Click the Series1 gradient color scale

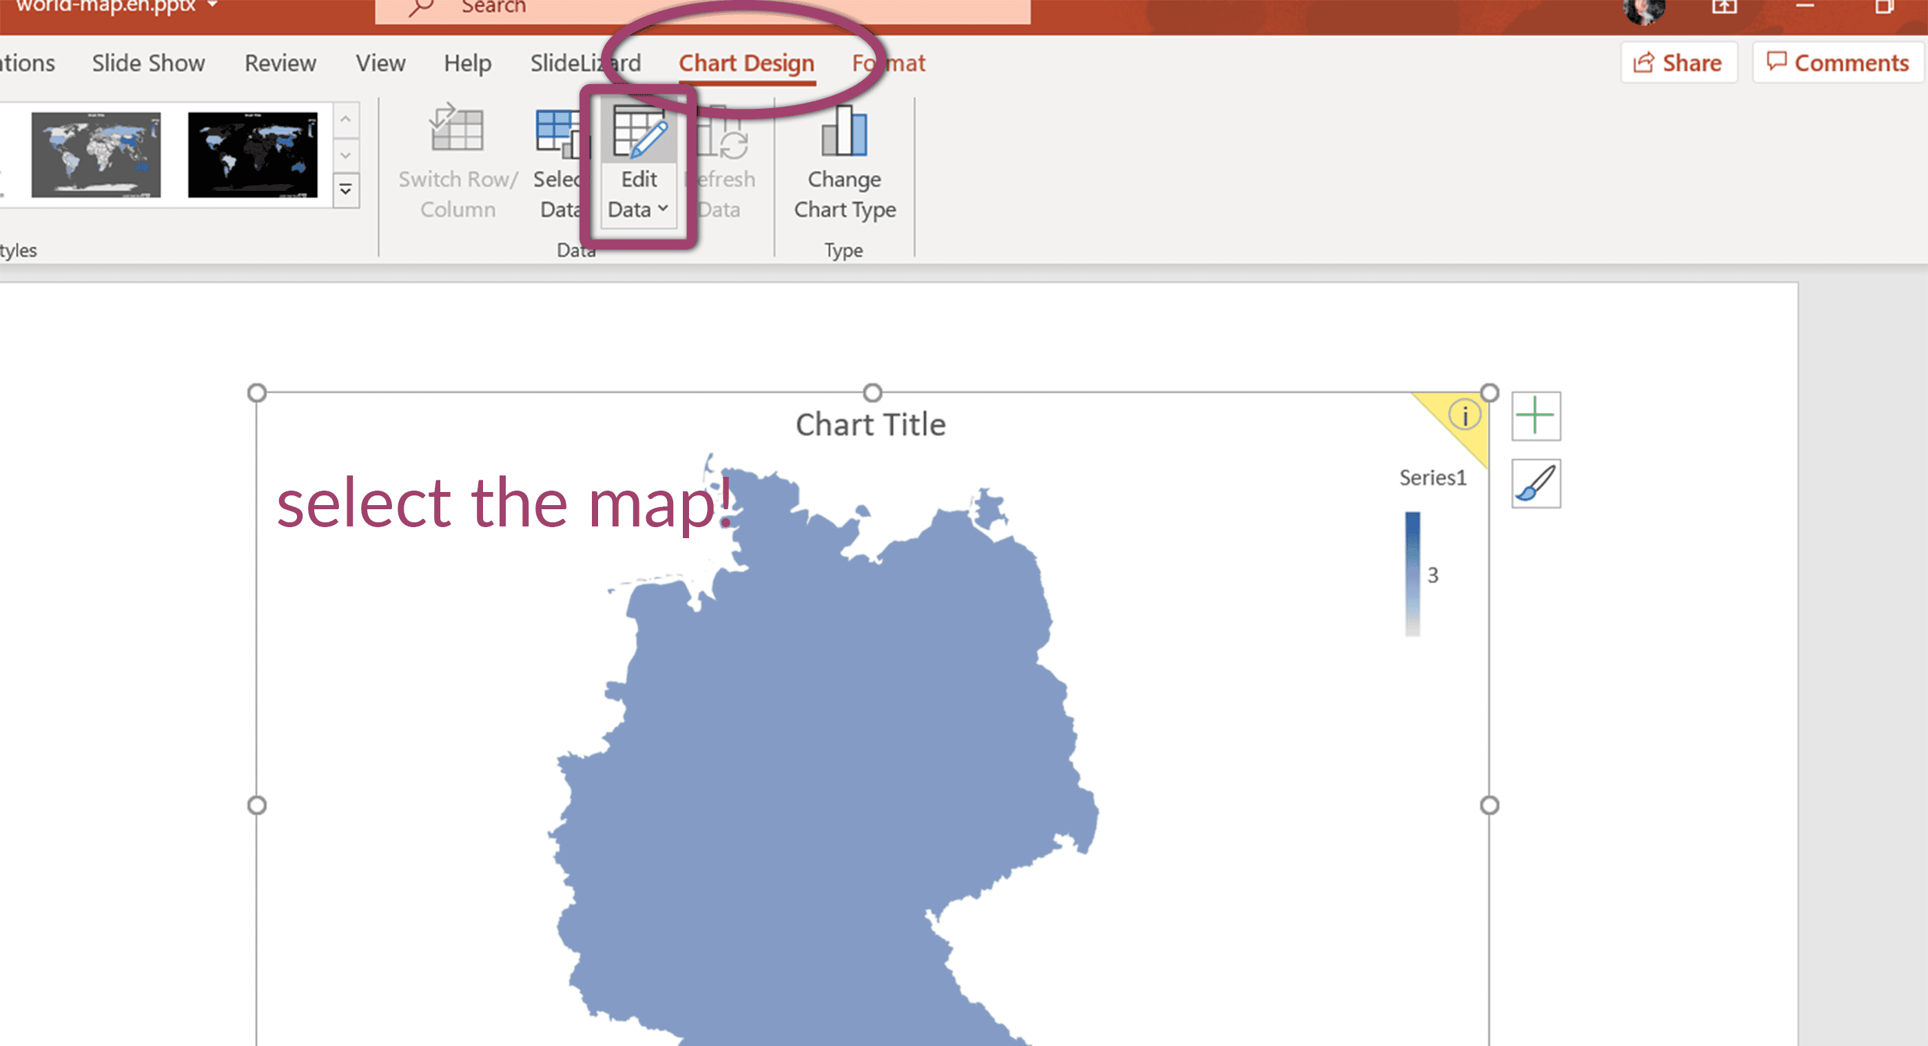[x=1413, y=573]
